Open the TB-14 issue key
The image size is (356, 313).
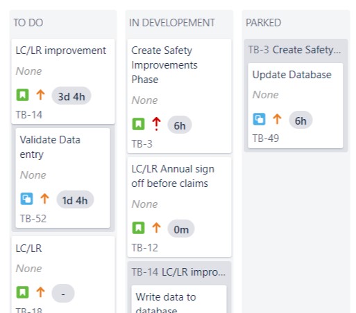coord(28,115)
